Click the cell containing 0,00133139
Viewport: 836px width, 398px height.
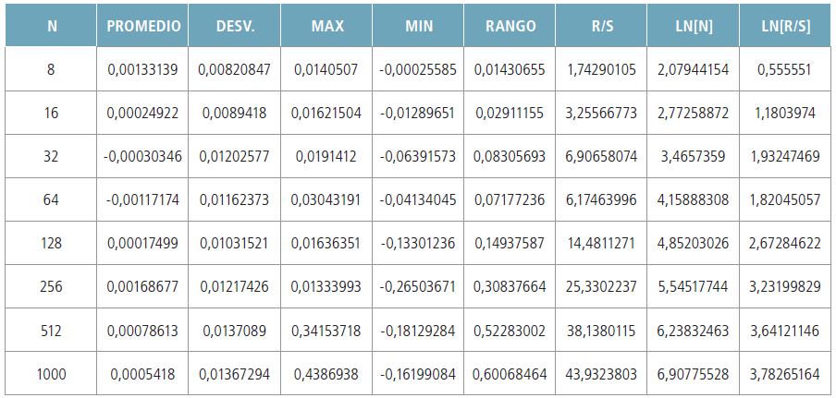coord(142,69)
